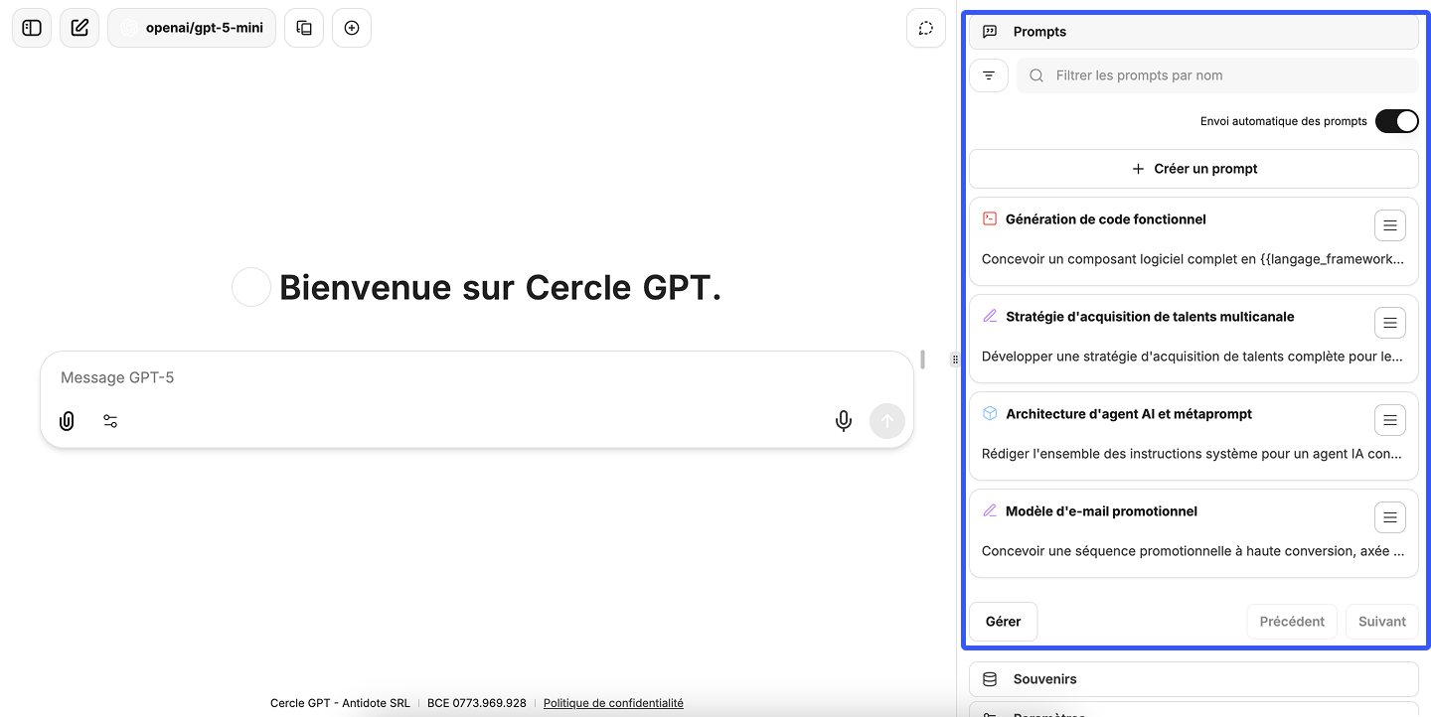Collapse the Prompts section header

1193,32
